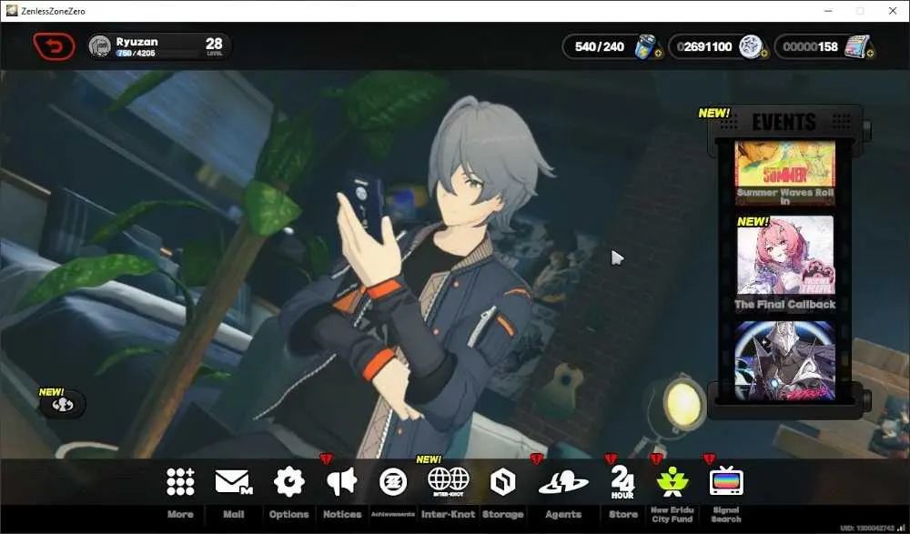Add Polychrome with the plus button
The image size is (910, 534).
coord(870,54)
